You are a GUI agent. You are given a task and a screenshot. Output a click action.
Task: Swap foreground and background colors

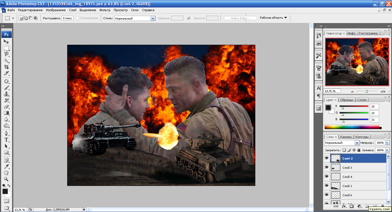tap(9, 186)
